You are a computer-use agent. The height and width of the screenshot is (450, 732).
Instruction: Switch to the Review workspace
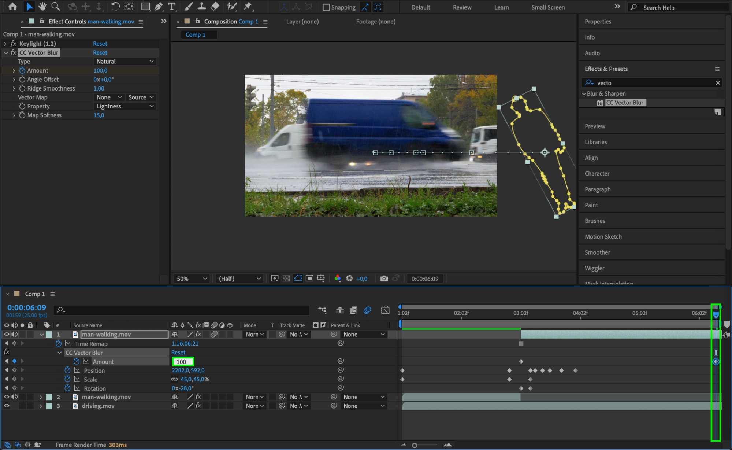(462, 7)
